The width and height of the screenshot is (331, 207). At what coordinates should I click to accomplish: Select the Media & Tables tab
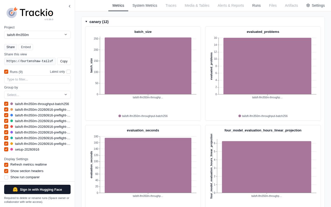click(x=197, y=5)
